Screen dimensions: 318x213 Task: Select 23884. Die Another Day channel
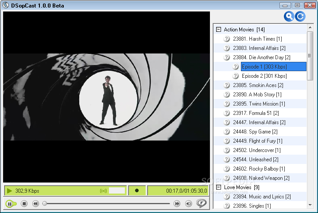(262, 57)
